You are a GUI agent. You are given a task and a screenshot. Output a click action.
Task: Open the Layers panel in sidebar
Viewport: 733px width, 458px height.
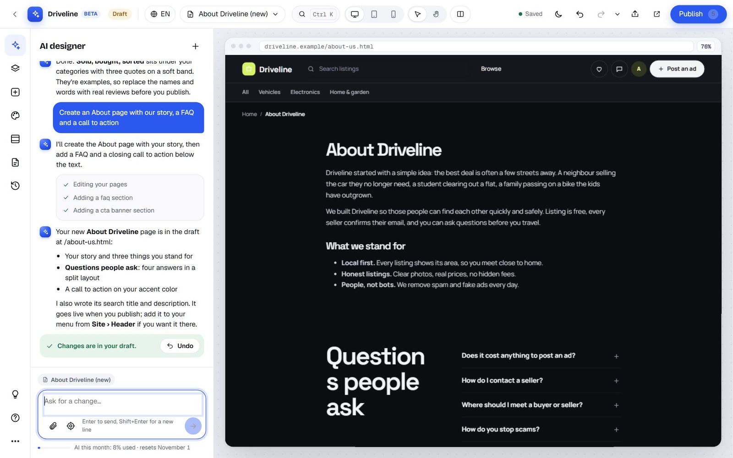click(x=15, y=68)
